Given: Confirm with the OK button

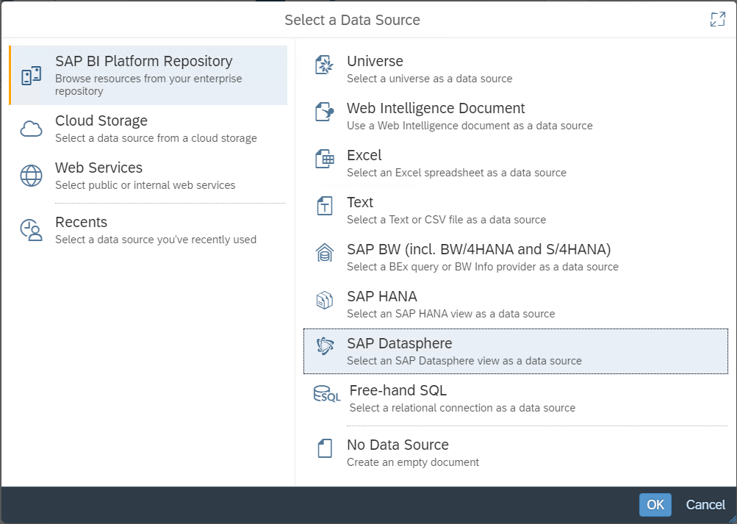Looking at the screenshot, I should 655,505.
